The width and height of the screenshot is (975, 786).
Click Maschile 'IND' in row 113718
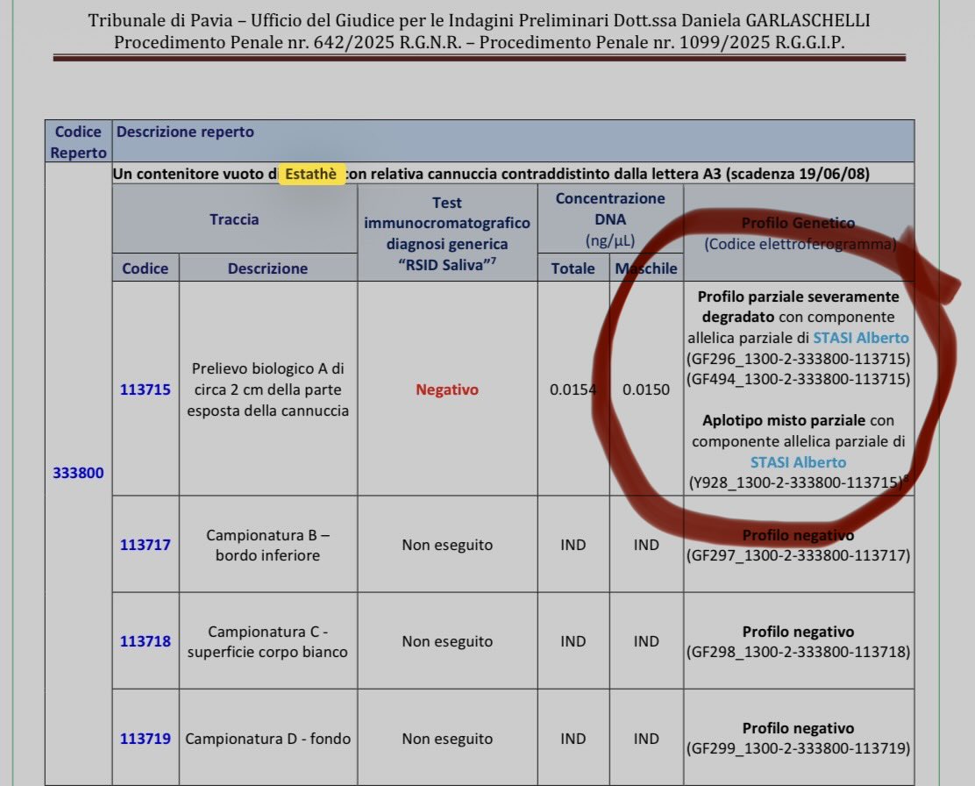point(646,641)
